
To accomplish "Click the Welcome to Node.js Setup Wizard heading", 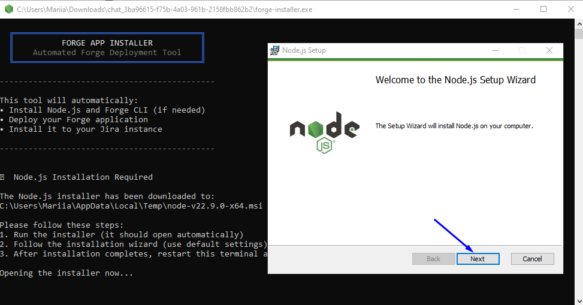I will click(x=455, y=80).
